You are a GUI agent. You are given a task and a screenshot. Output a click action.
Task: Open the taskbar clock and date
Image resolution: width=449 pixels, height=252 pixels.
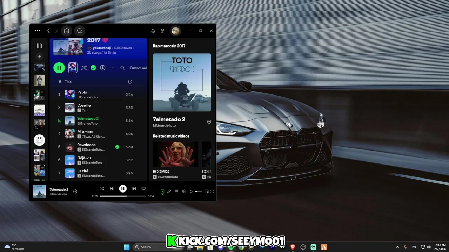point(440,247)
